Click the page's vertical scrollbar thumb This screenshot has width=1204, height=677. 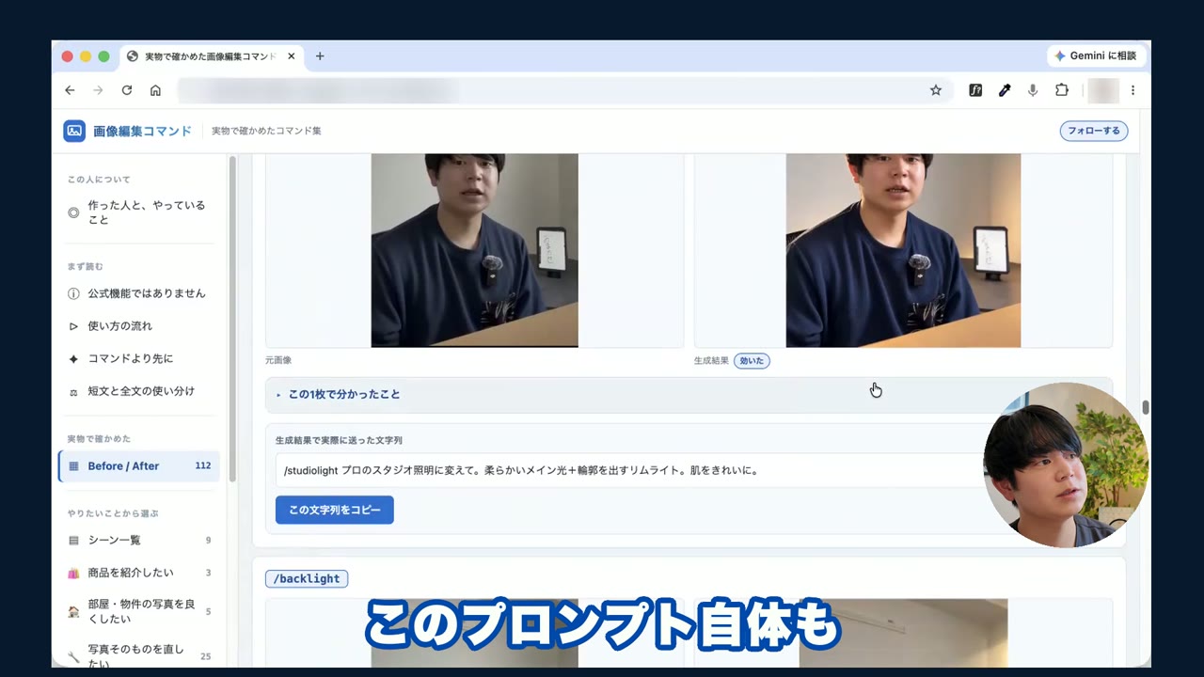[x=1145, y=407]
